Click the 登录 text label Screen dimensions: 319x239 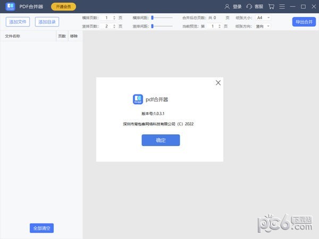pos(237,7)
